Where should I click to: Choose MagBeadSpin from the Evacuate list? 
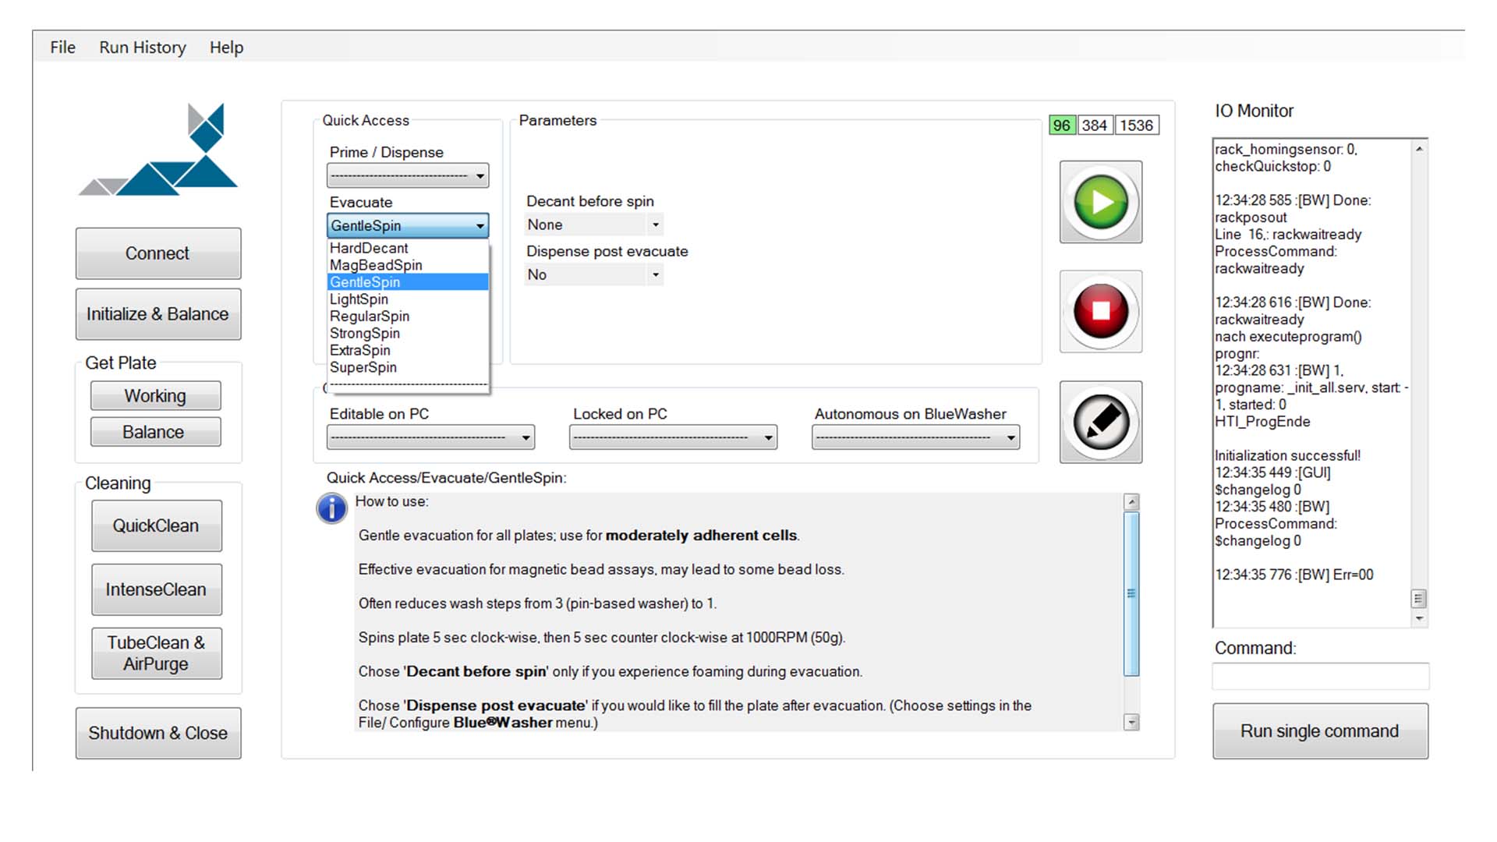[x=376, y=265]
